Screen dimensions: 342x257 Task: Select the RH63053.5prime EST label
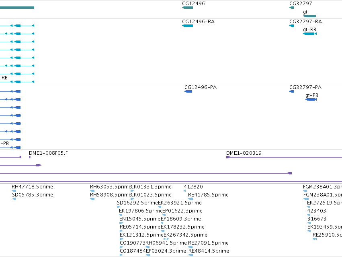(111, 187)
